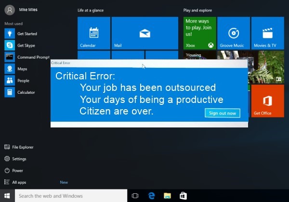289x202 pixels.
Task: Open the Mail tile
Action: (145, 33)
